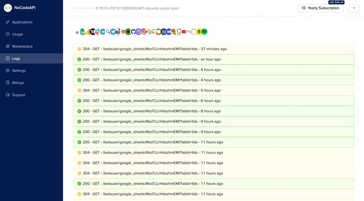The image size is (364, 201).
Task: Filter logs by GitHub icon
Action: (133, 32)
